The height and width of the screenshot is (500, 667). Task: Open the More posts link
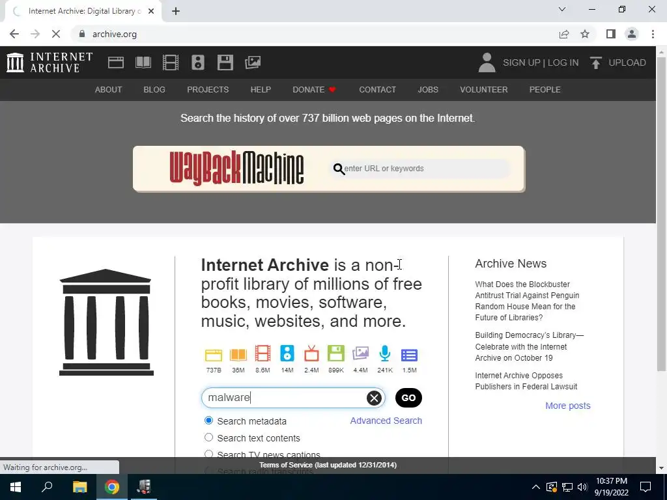tap(568, 406)
